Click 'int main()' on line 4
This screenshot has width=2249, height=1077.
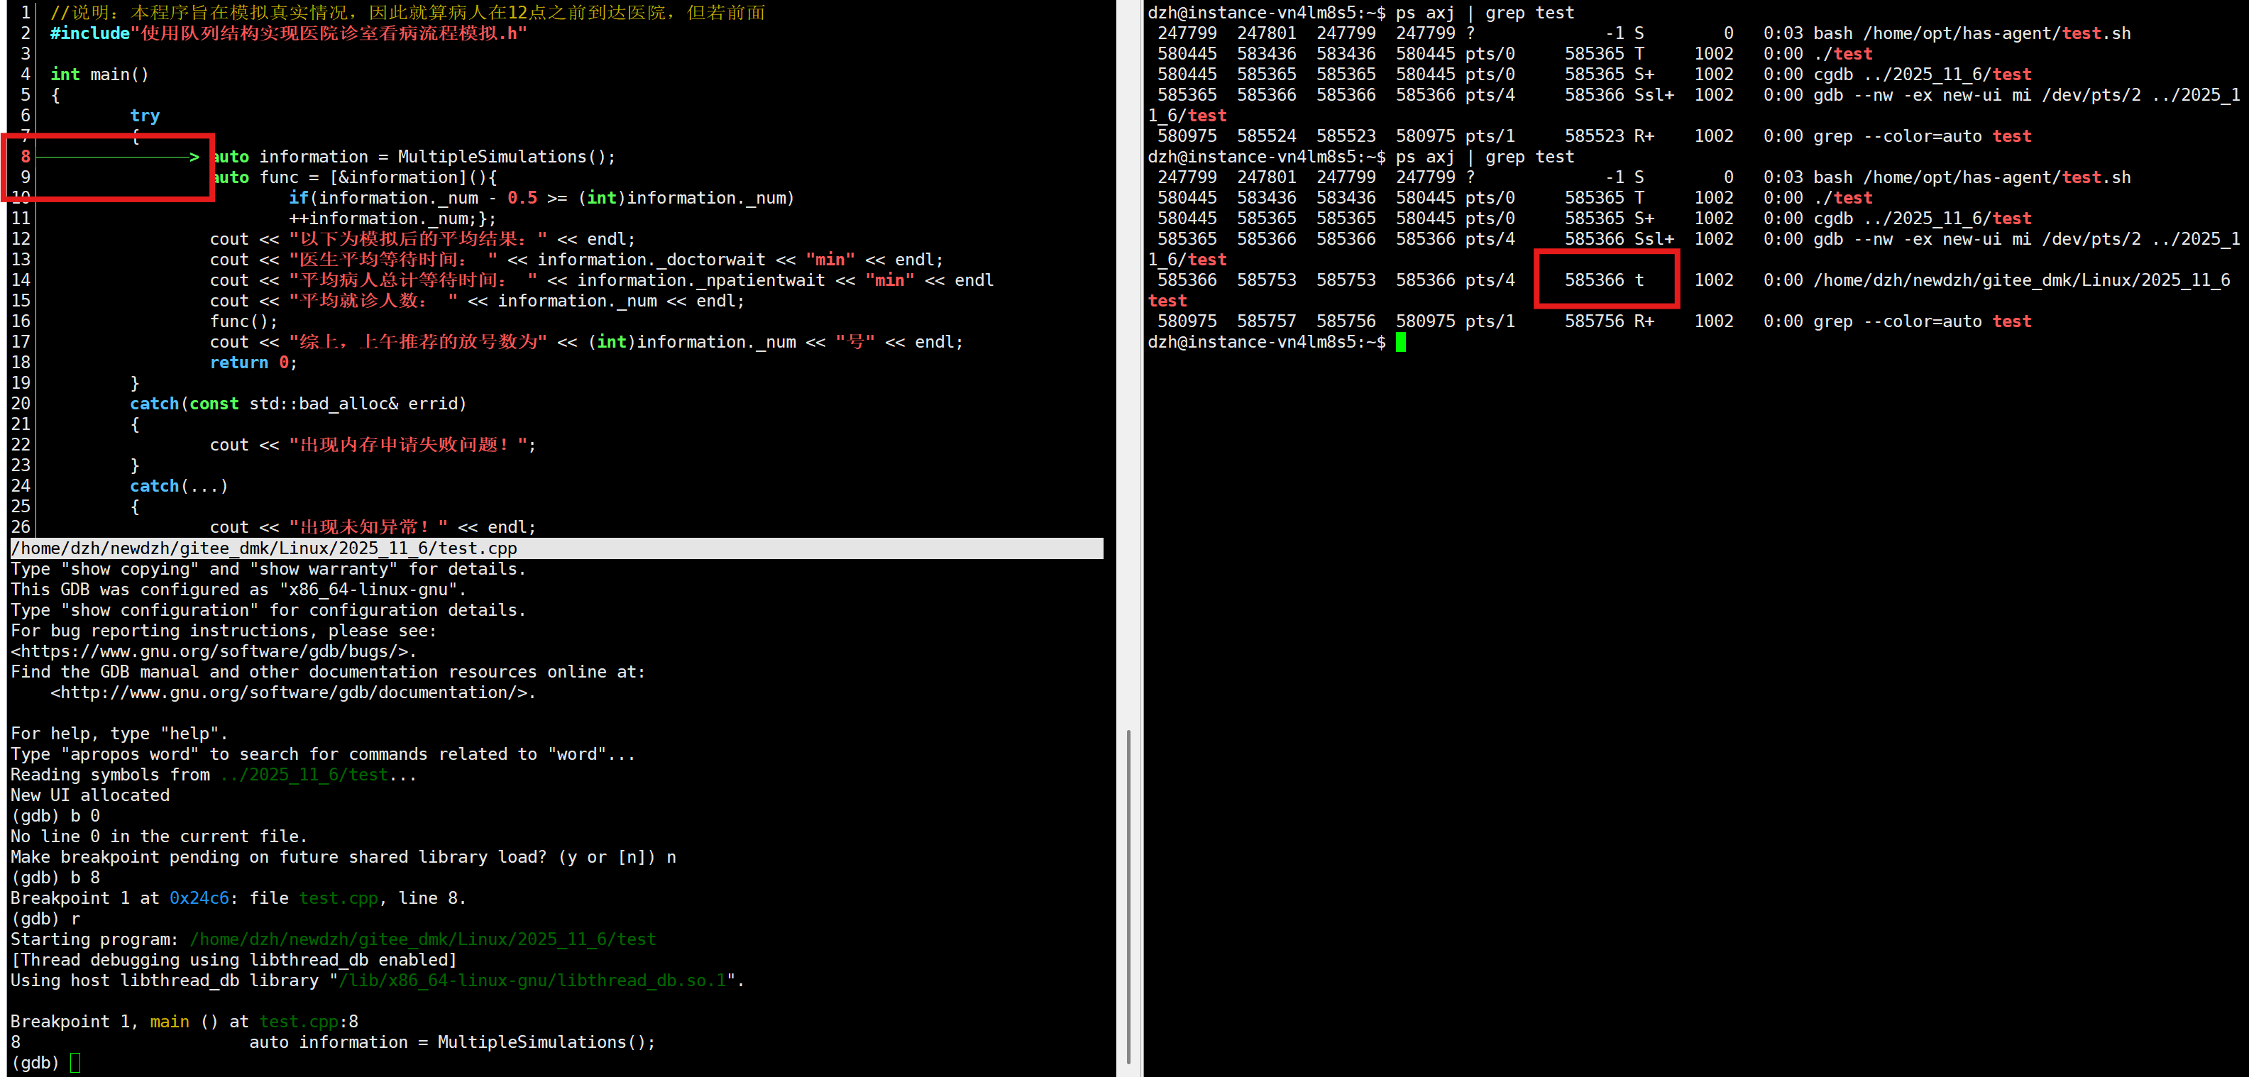coord(99,74)
